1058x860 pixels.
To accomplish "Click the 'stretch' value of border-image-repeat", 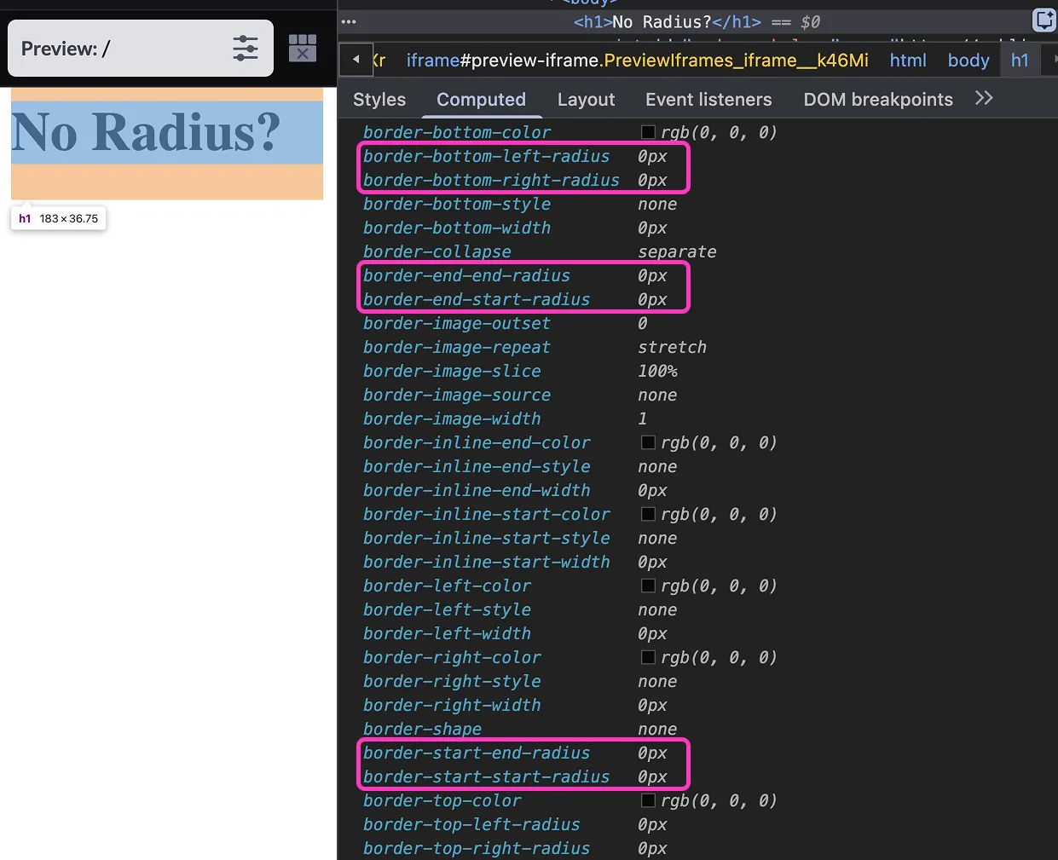I will click(672, 347).
